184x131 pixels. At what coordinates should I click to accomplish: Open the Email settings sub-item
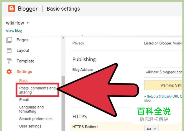[x=24, y=100]
